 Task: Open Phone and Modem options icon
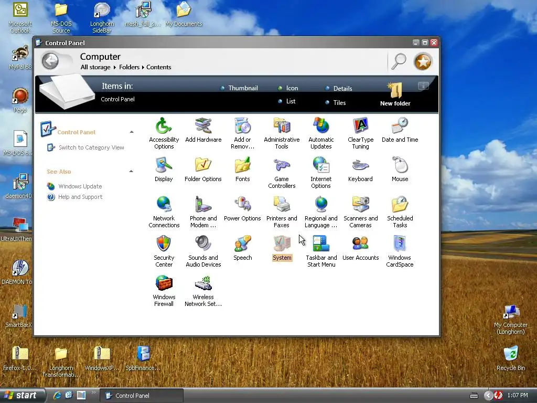point(203,212)
